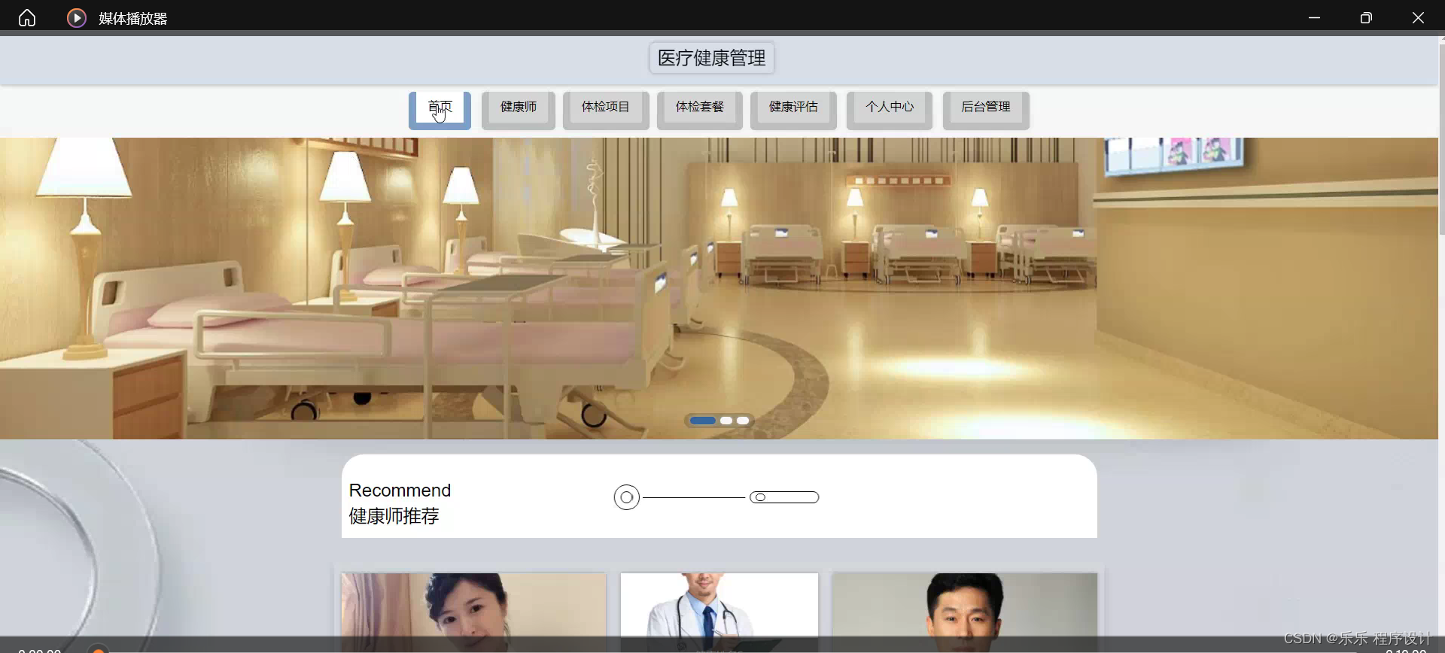Select the first blue carousel indicator

[x=702, y=421]
